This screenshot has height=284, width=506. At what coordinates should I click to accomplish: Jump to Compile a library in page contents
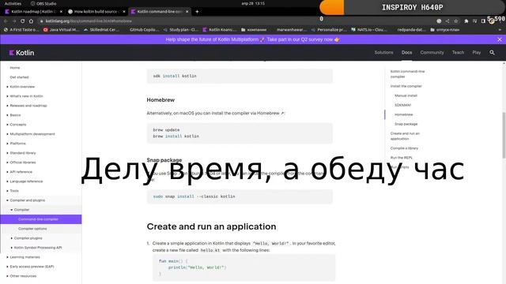pyautogui.click(x=404, y=148)
